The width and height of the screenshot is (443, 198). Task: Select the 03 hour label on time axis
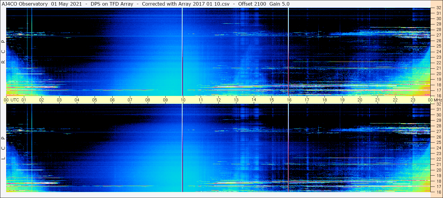tap(59, 100)
